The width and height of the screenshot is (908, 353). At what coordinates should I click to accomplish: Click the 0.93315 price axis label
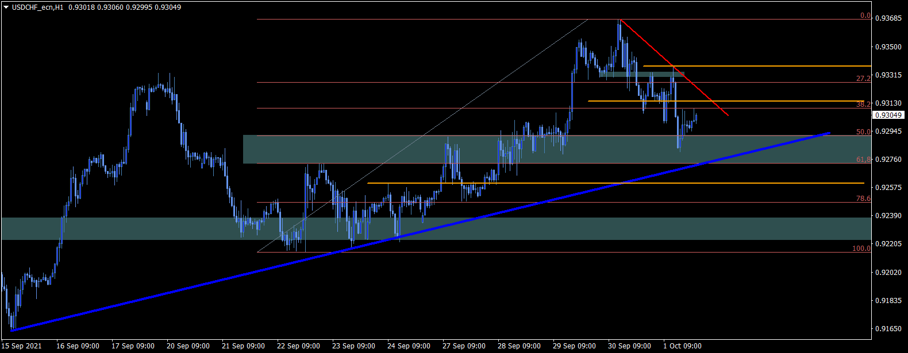(888, 75)
